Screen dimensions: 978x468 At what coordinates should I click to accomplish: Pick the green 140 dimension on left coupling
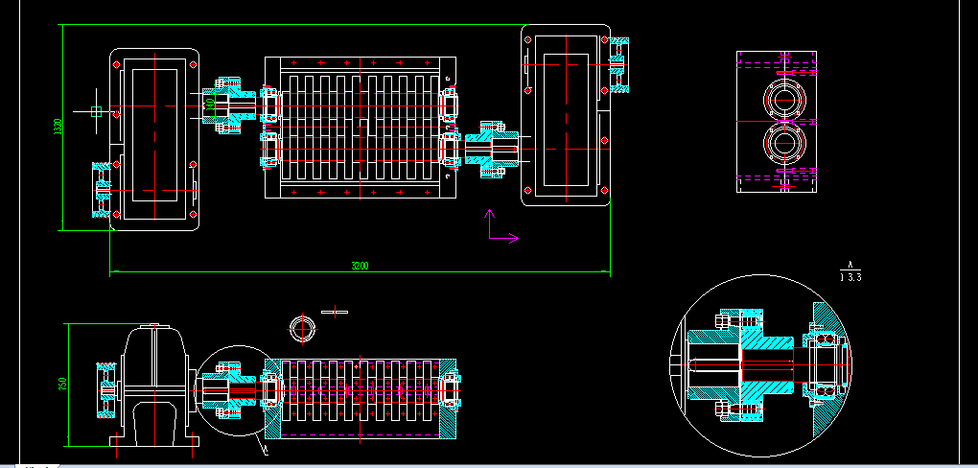[x=210, y=104]
